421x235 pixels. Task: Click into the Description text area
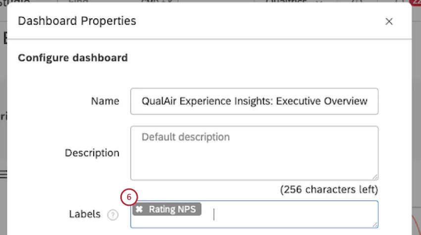(254, 152)
